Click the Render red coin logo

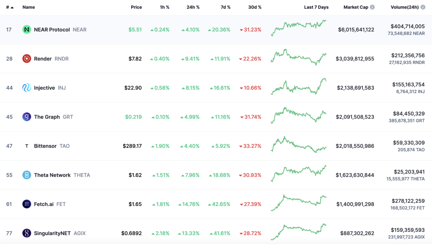[x=27, y=59]
